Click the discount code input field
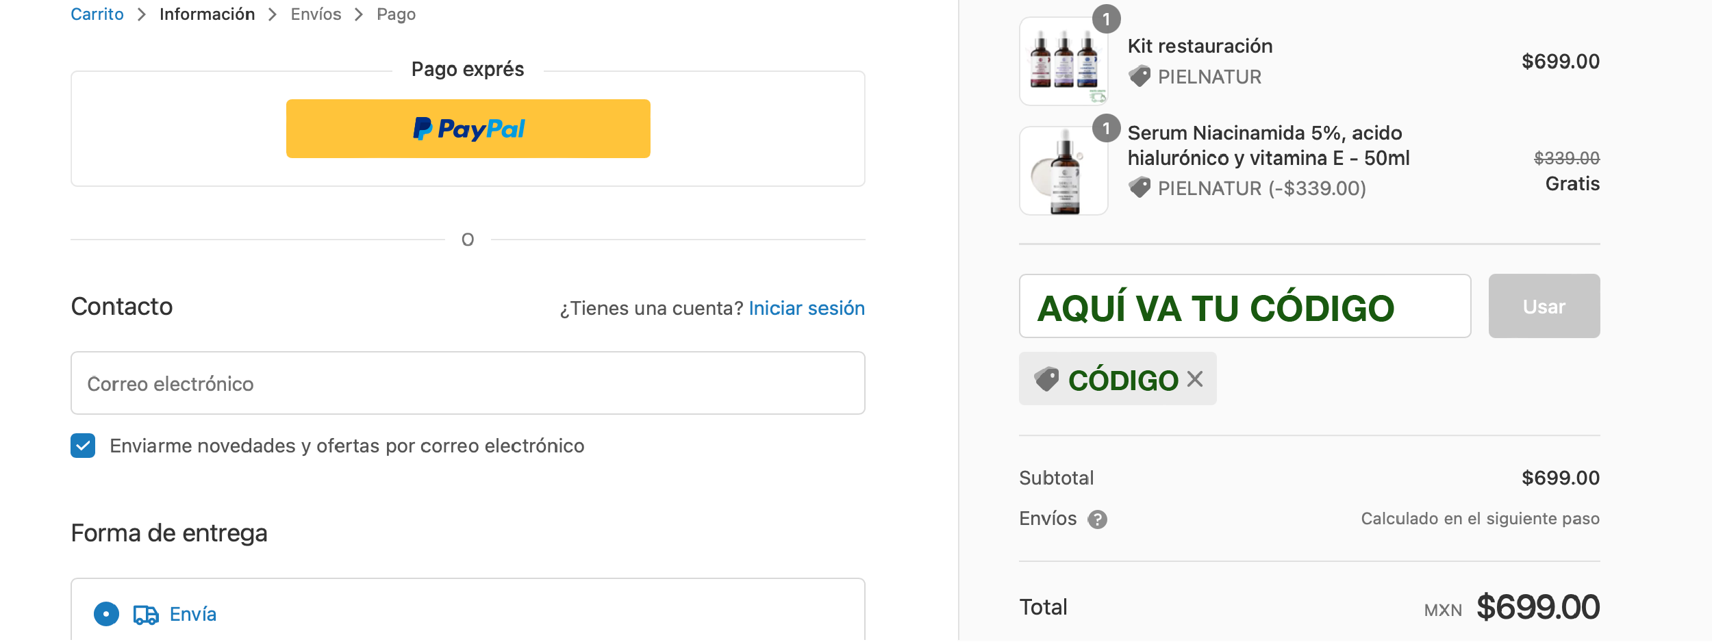 tap(1244, 306)
